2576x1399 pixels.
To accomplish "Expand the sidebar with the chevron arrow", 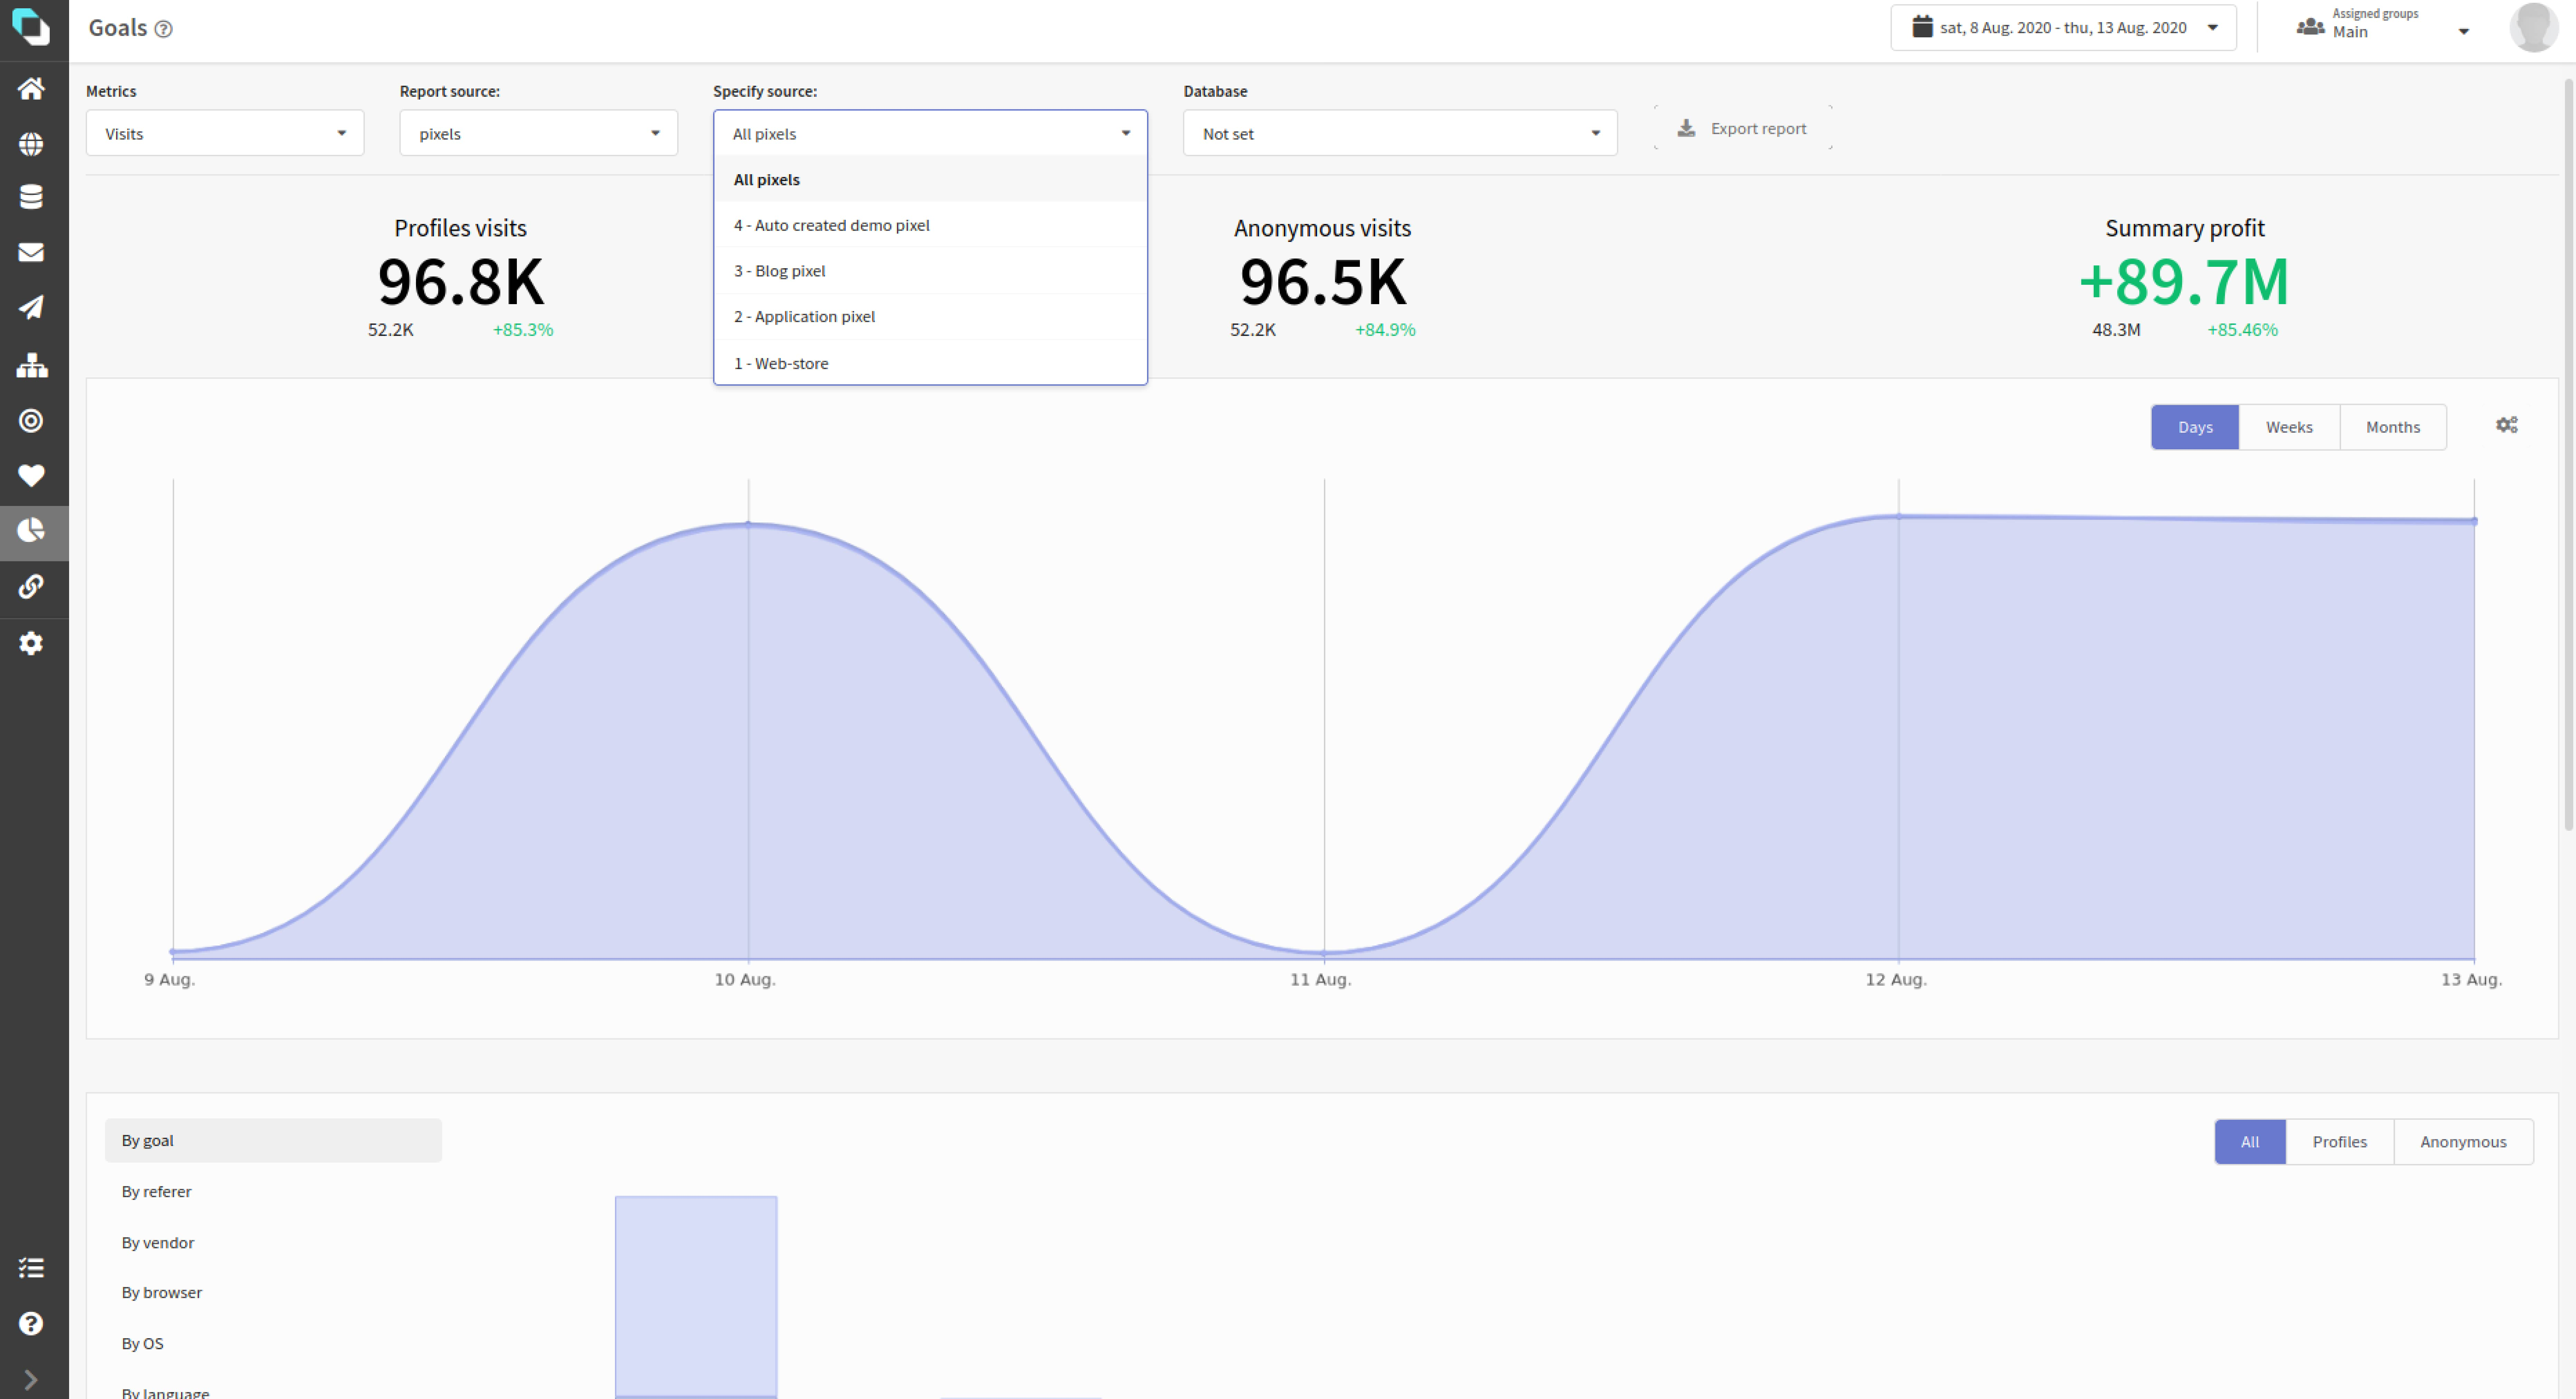I will [x=31, y=1380].
